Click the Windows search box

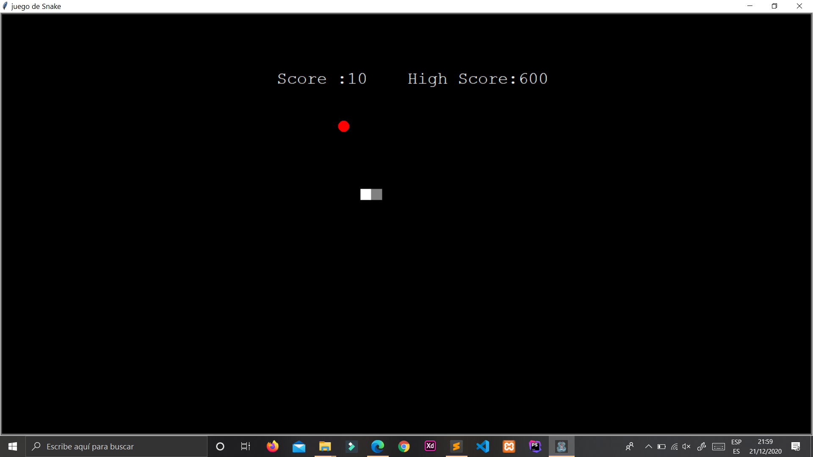click(116, 446)
